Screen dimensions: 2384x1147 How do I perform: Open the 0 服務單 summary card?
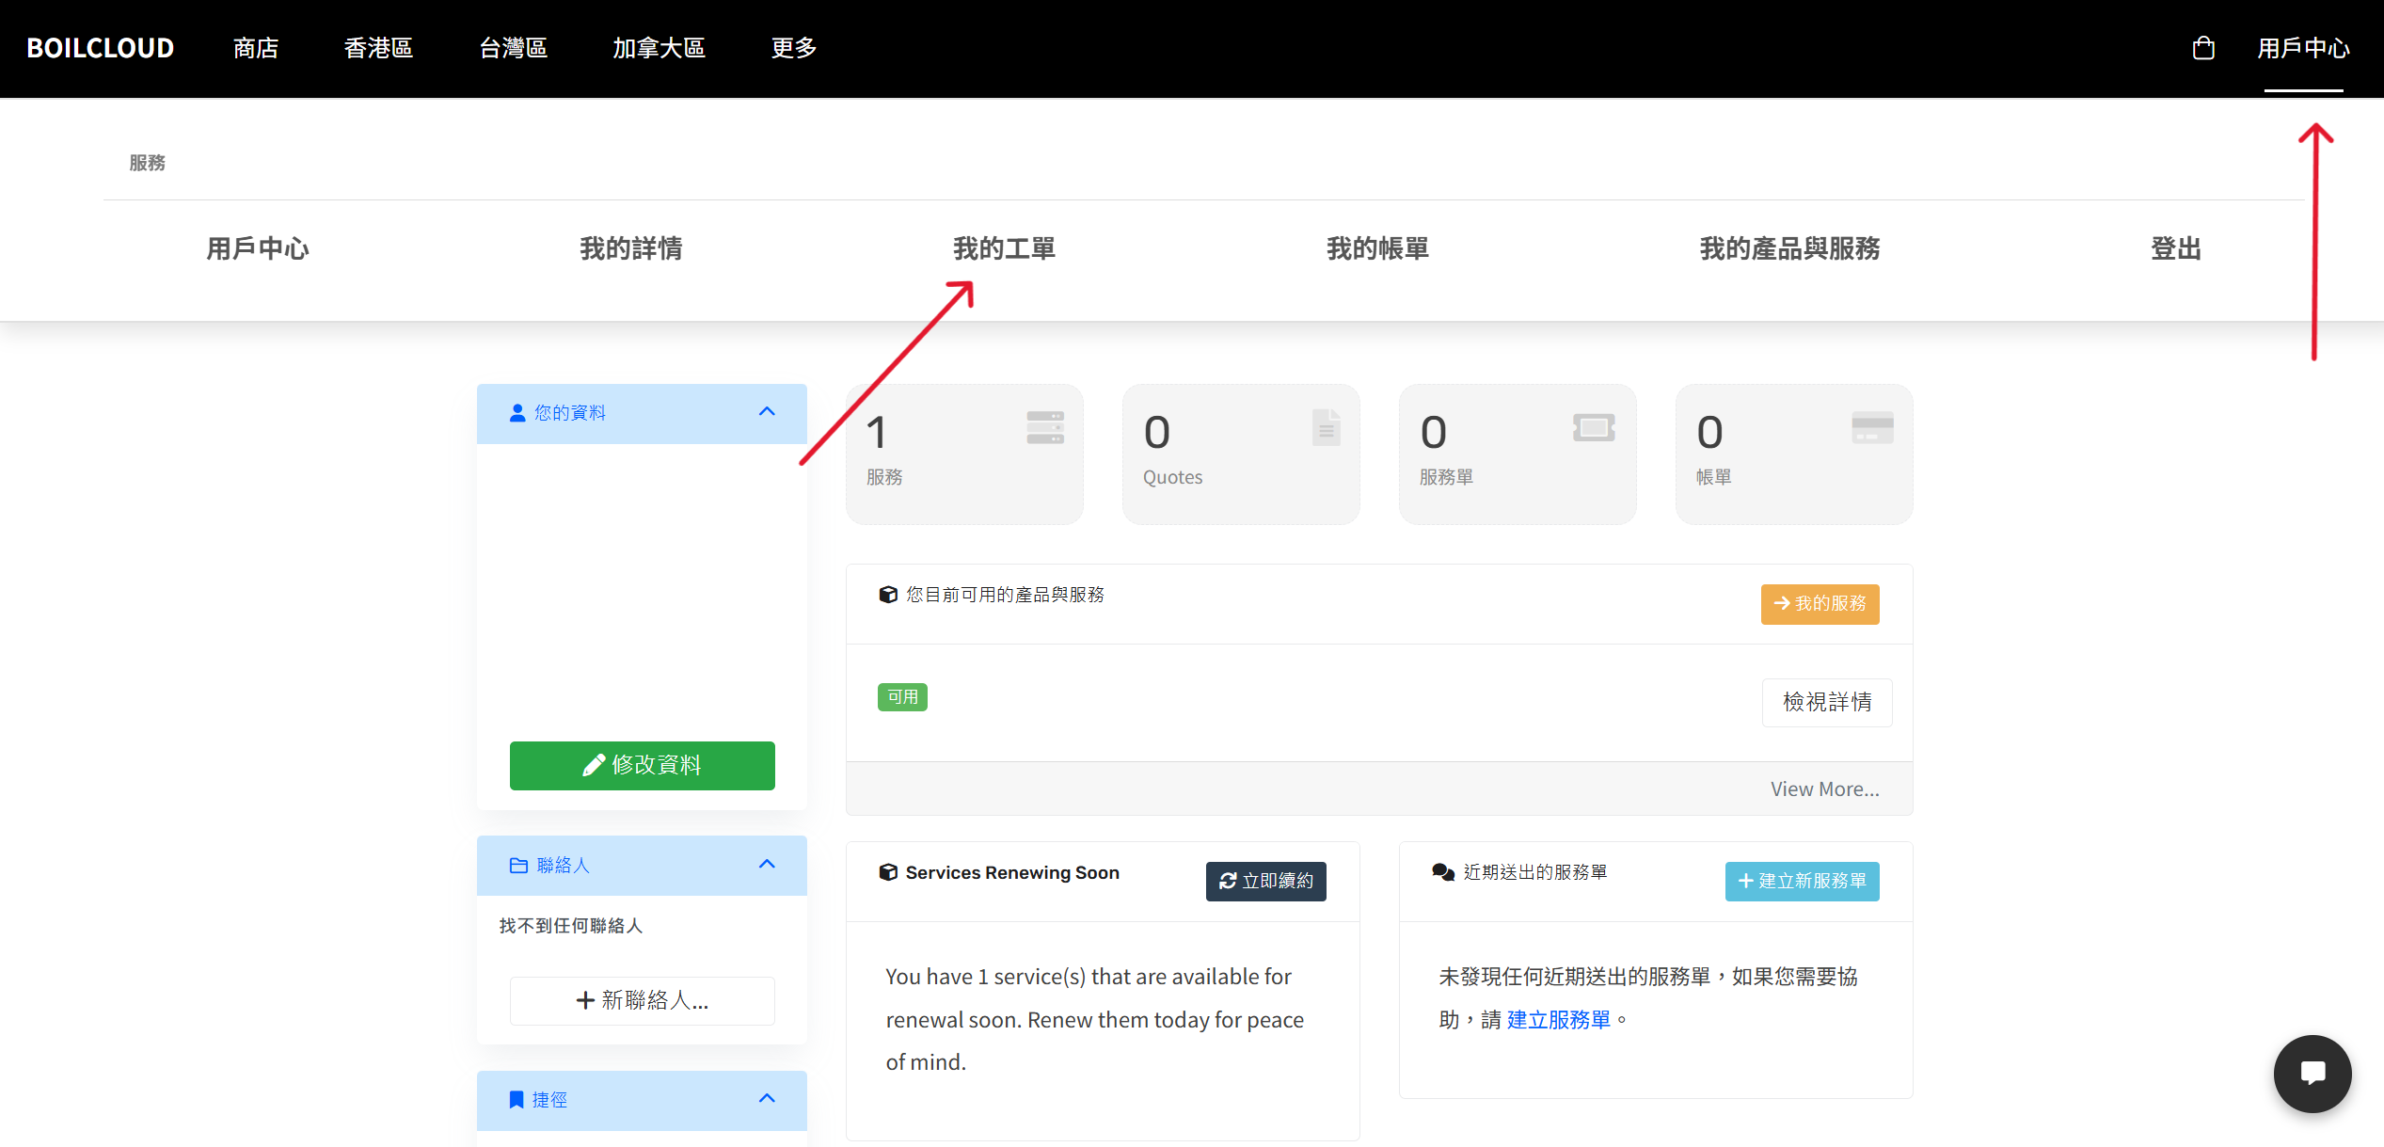point(1518,454)
